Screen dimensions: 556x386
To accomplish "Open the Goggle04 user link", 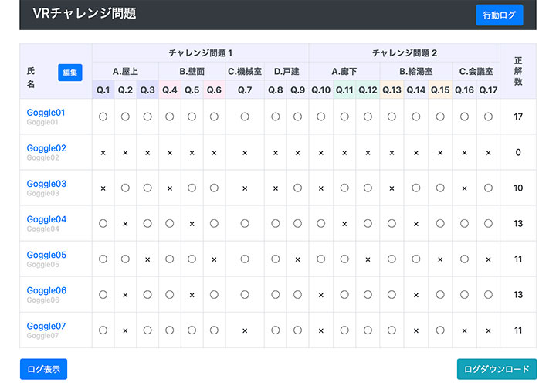I will 46,219.
